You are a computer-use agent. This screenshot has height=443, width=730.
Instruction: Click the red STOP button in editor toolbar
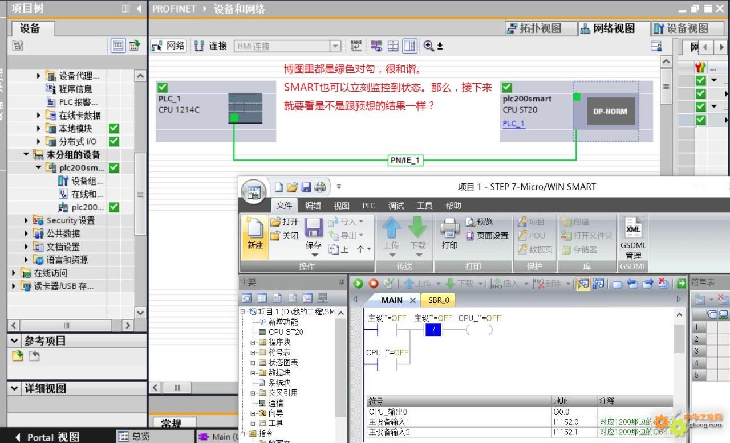pos(374,283)
